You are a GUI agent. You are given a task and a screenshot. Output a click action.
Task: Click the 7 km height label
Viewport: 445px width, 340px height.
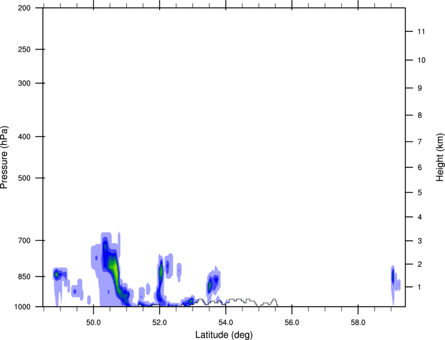[420, 142]
